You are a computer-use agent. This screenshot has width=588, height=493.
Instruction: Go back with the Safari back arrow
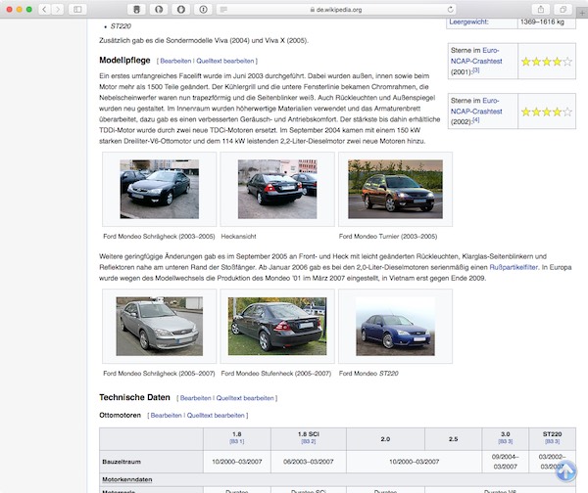click(x=44, y=10)
